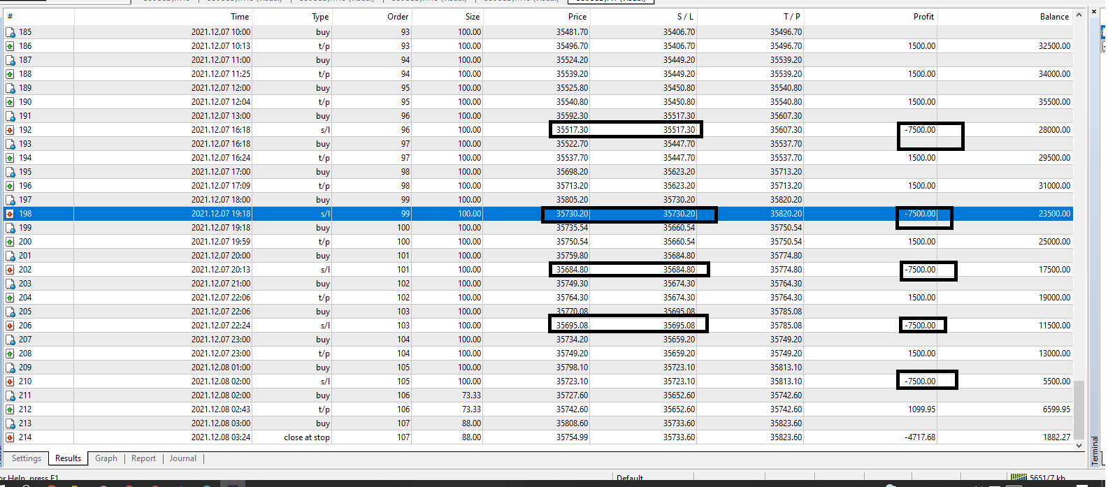Click the buy order icon in row 185
This screenshot has width=1108, height=487.
(10, 32)
